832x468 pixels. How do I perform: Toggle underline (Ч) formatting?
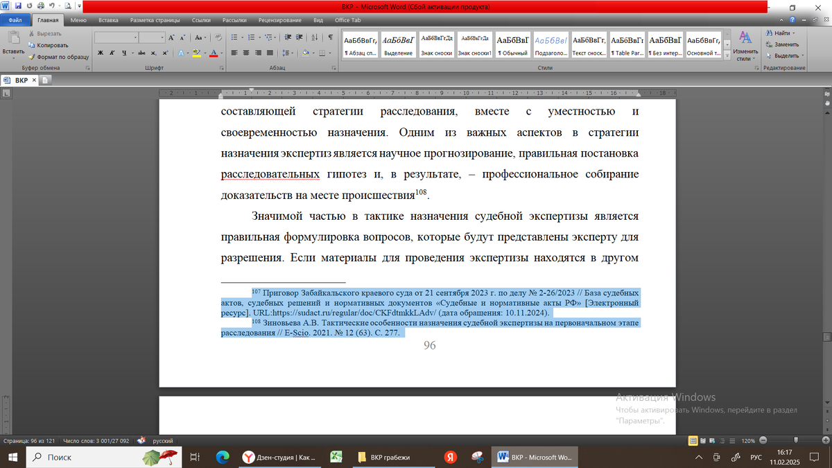(x=123, y=53)
